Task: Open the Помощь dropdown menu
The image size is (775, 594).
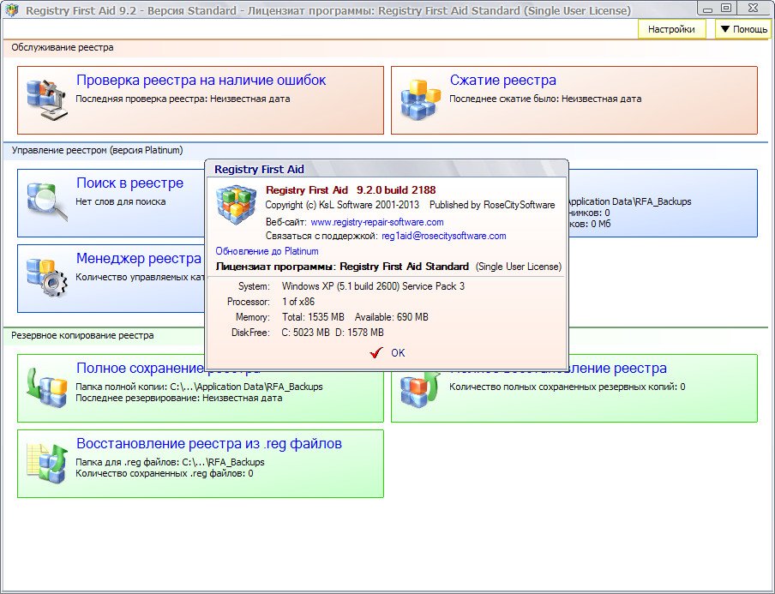Action: point(742,29)
